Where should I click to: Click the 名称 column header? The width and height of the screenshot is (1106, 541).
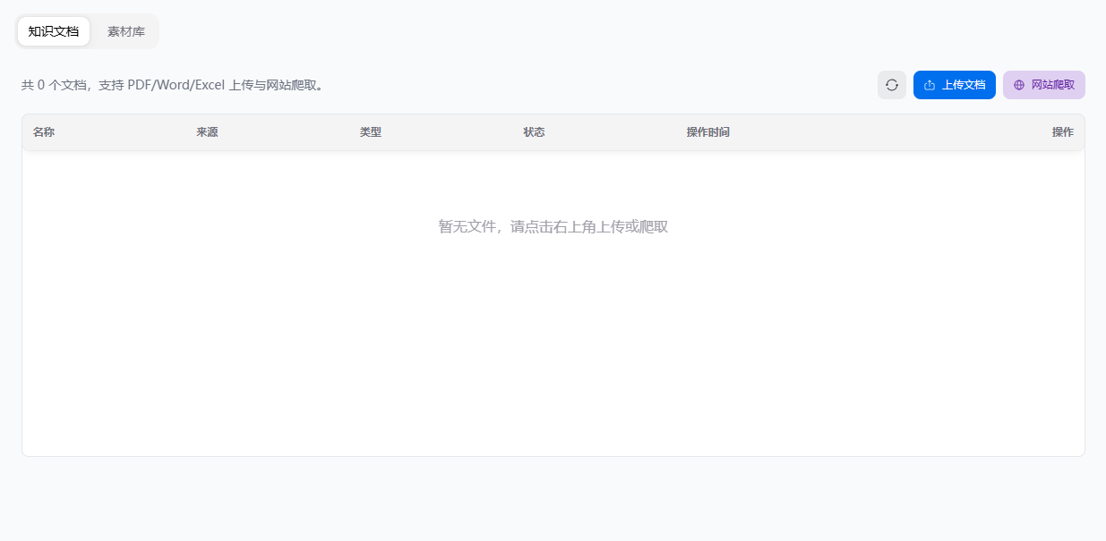click(44, 132)
